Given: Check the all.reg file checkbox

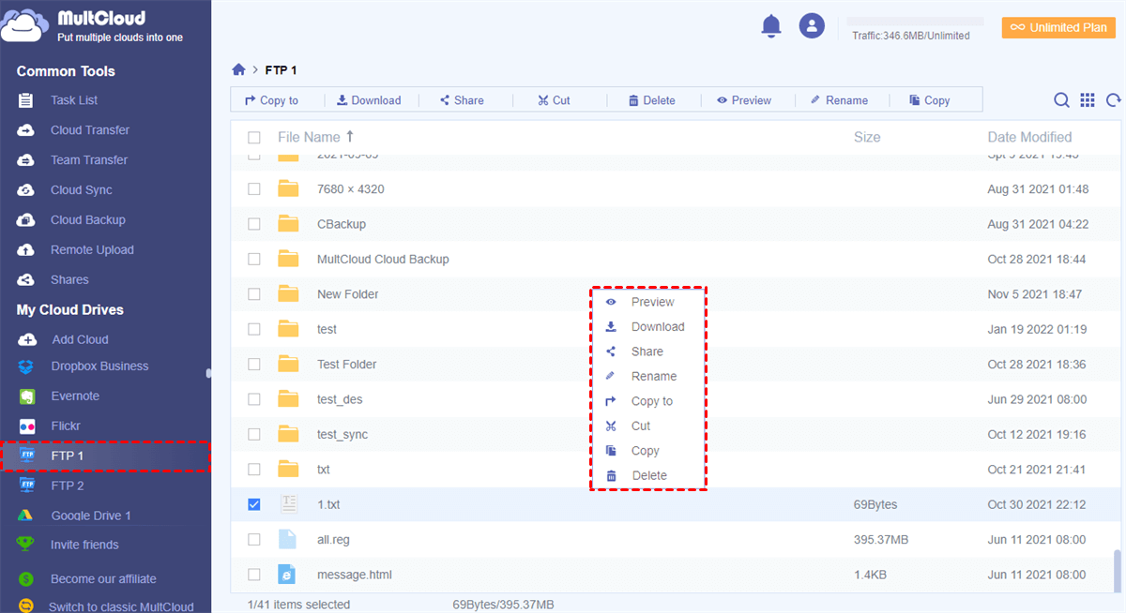Looking at the screenshot, I should 254,540.
